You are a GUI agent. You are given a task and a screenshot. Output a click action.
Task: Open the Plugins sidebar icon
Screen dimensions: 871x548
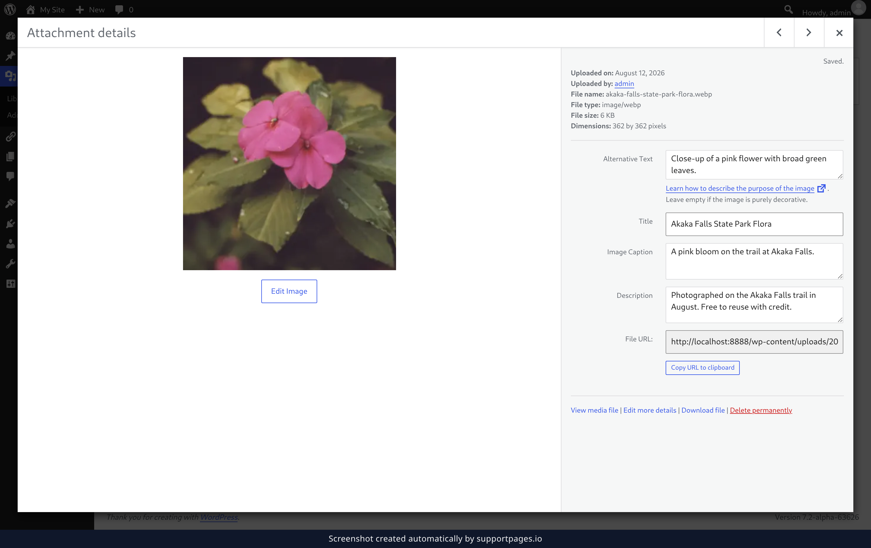point(10,224)
